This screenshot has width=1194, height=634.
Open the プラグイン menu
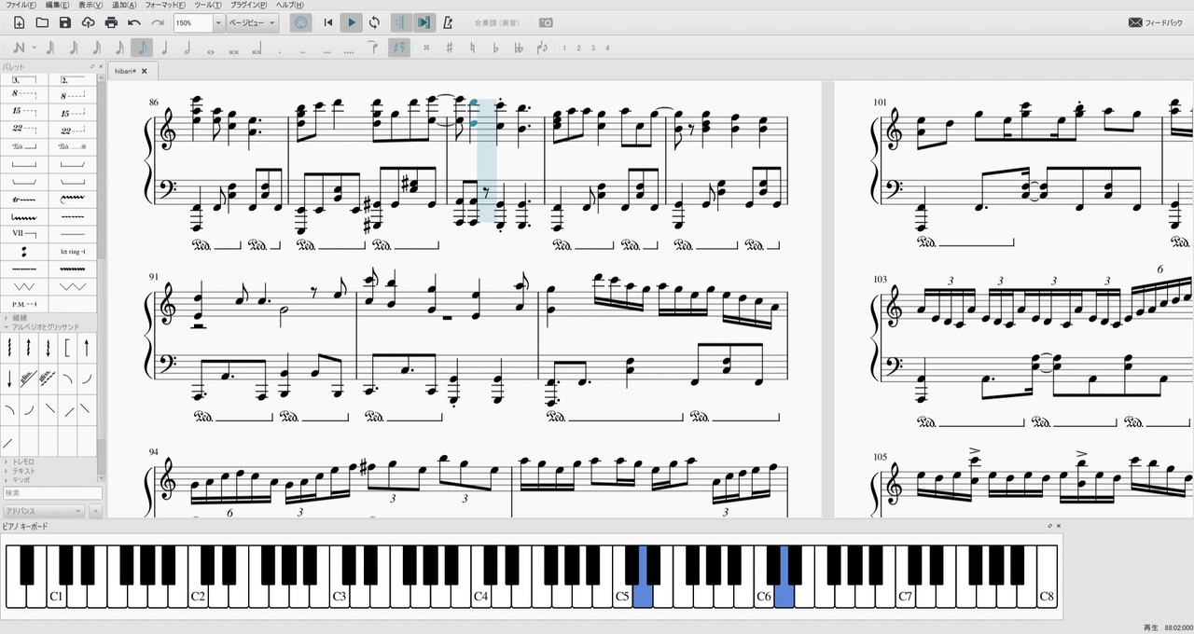248,5
